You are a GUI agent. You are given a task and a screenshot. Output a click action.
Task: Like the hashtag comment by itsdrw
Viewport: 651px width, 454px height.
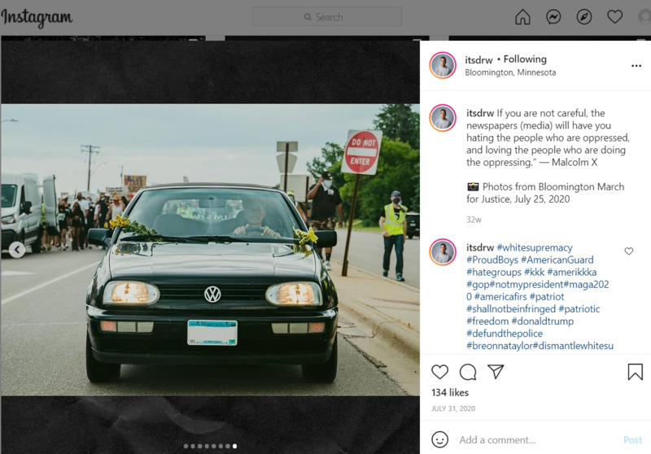628,251
